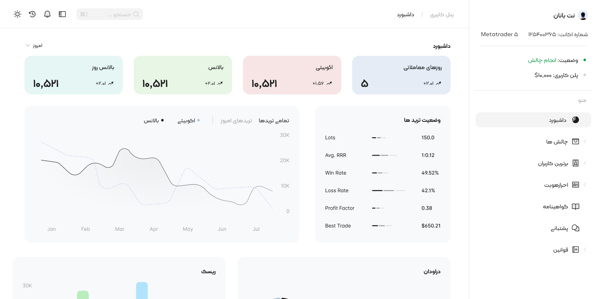Click trend arrow in اکوییتی card

click(x=329, y=83)
